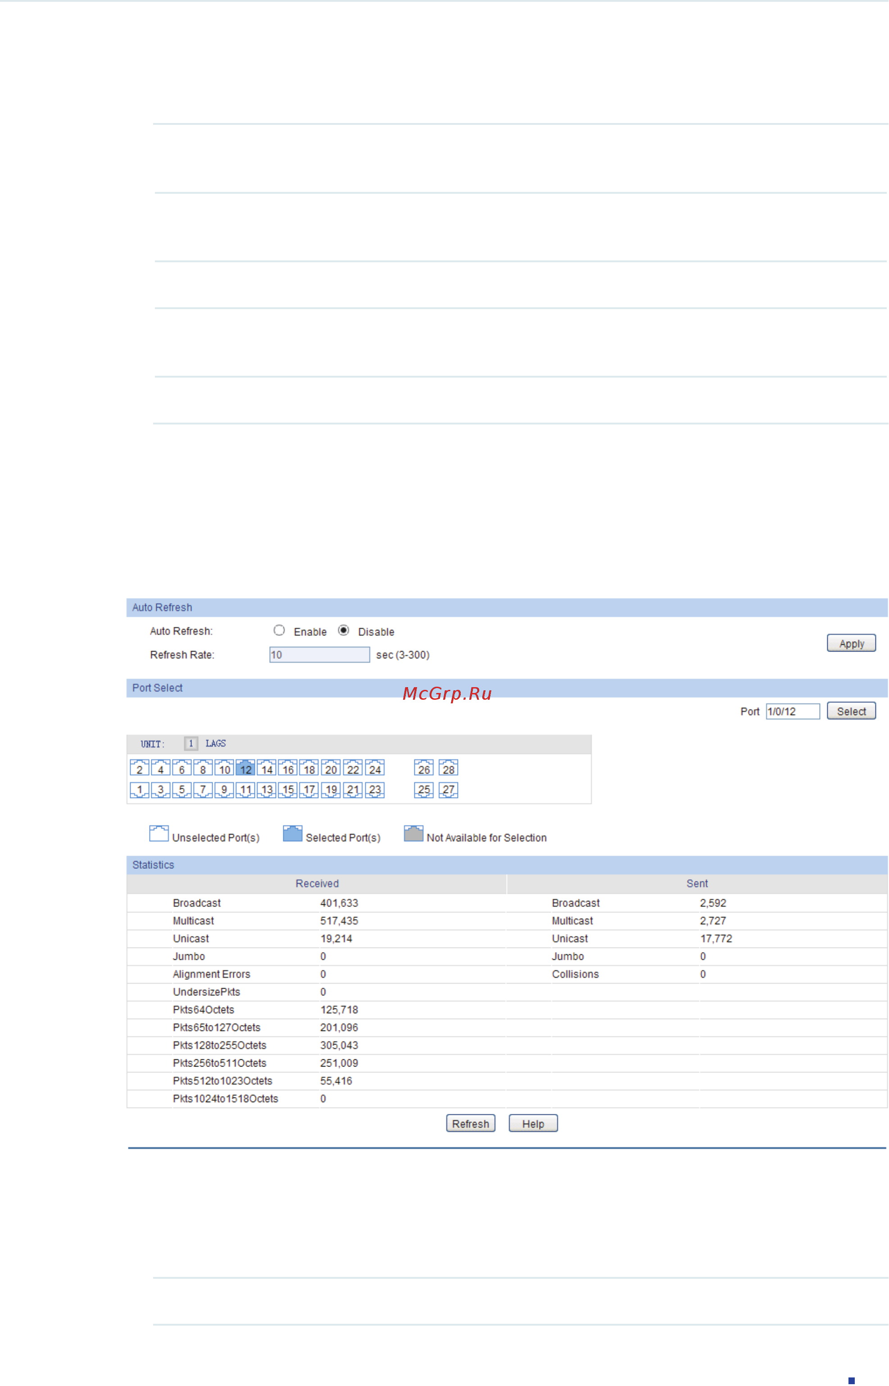This screenshot has height=1386, width=889.
Task: Click Alignment Errors row label
Action: (212, 975)
